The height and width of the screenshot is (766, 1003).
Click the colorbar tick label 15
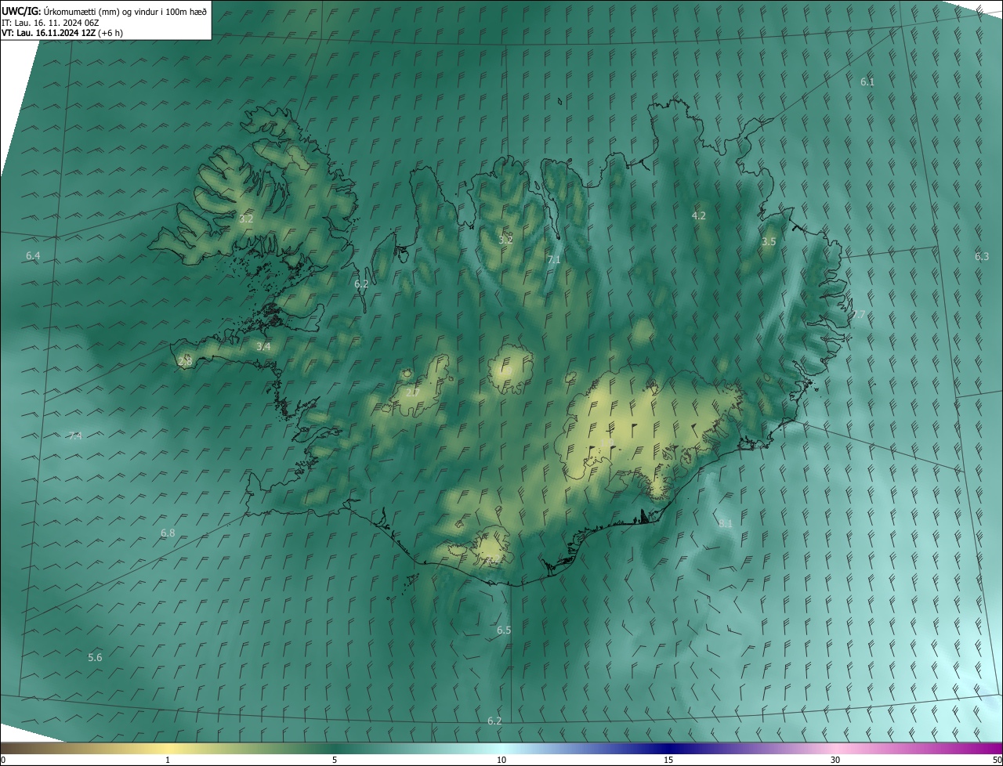(668, 761)
